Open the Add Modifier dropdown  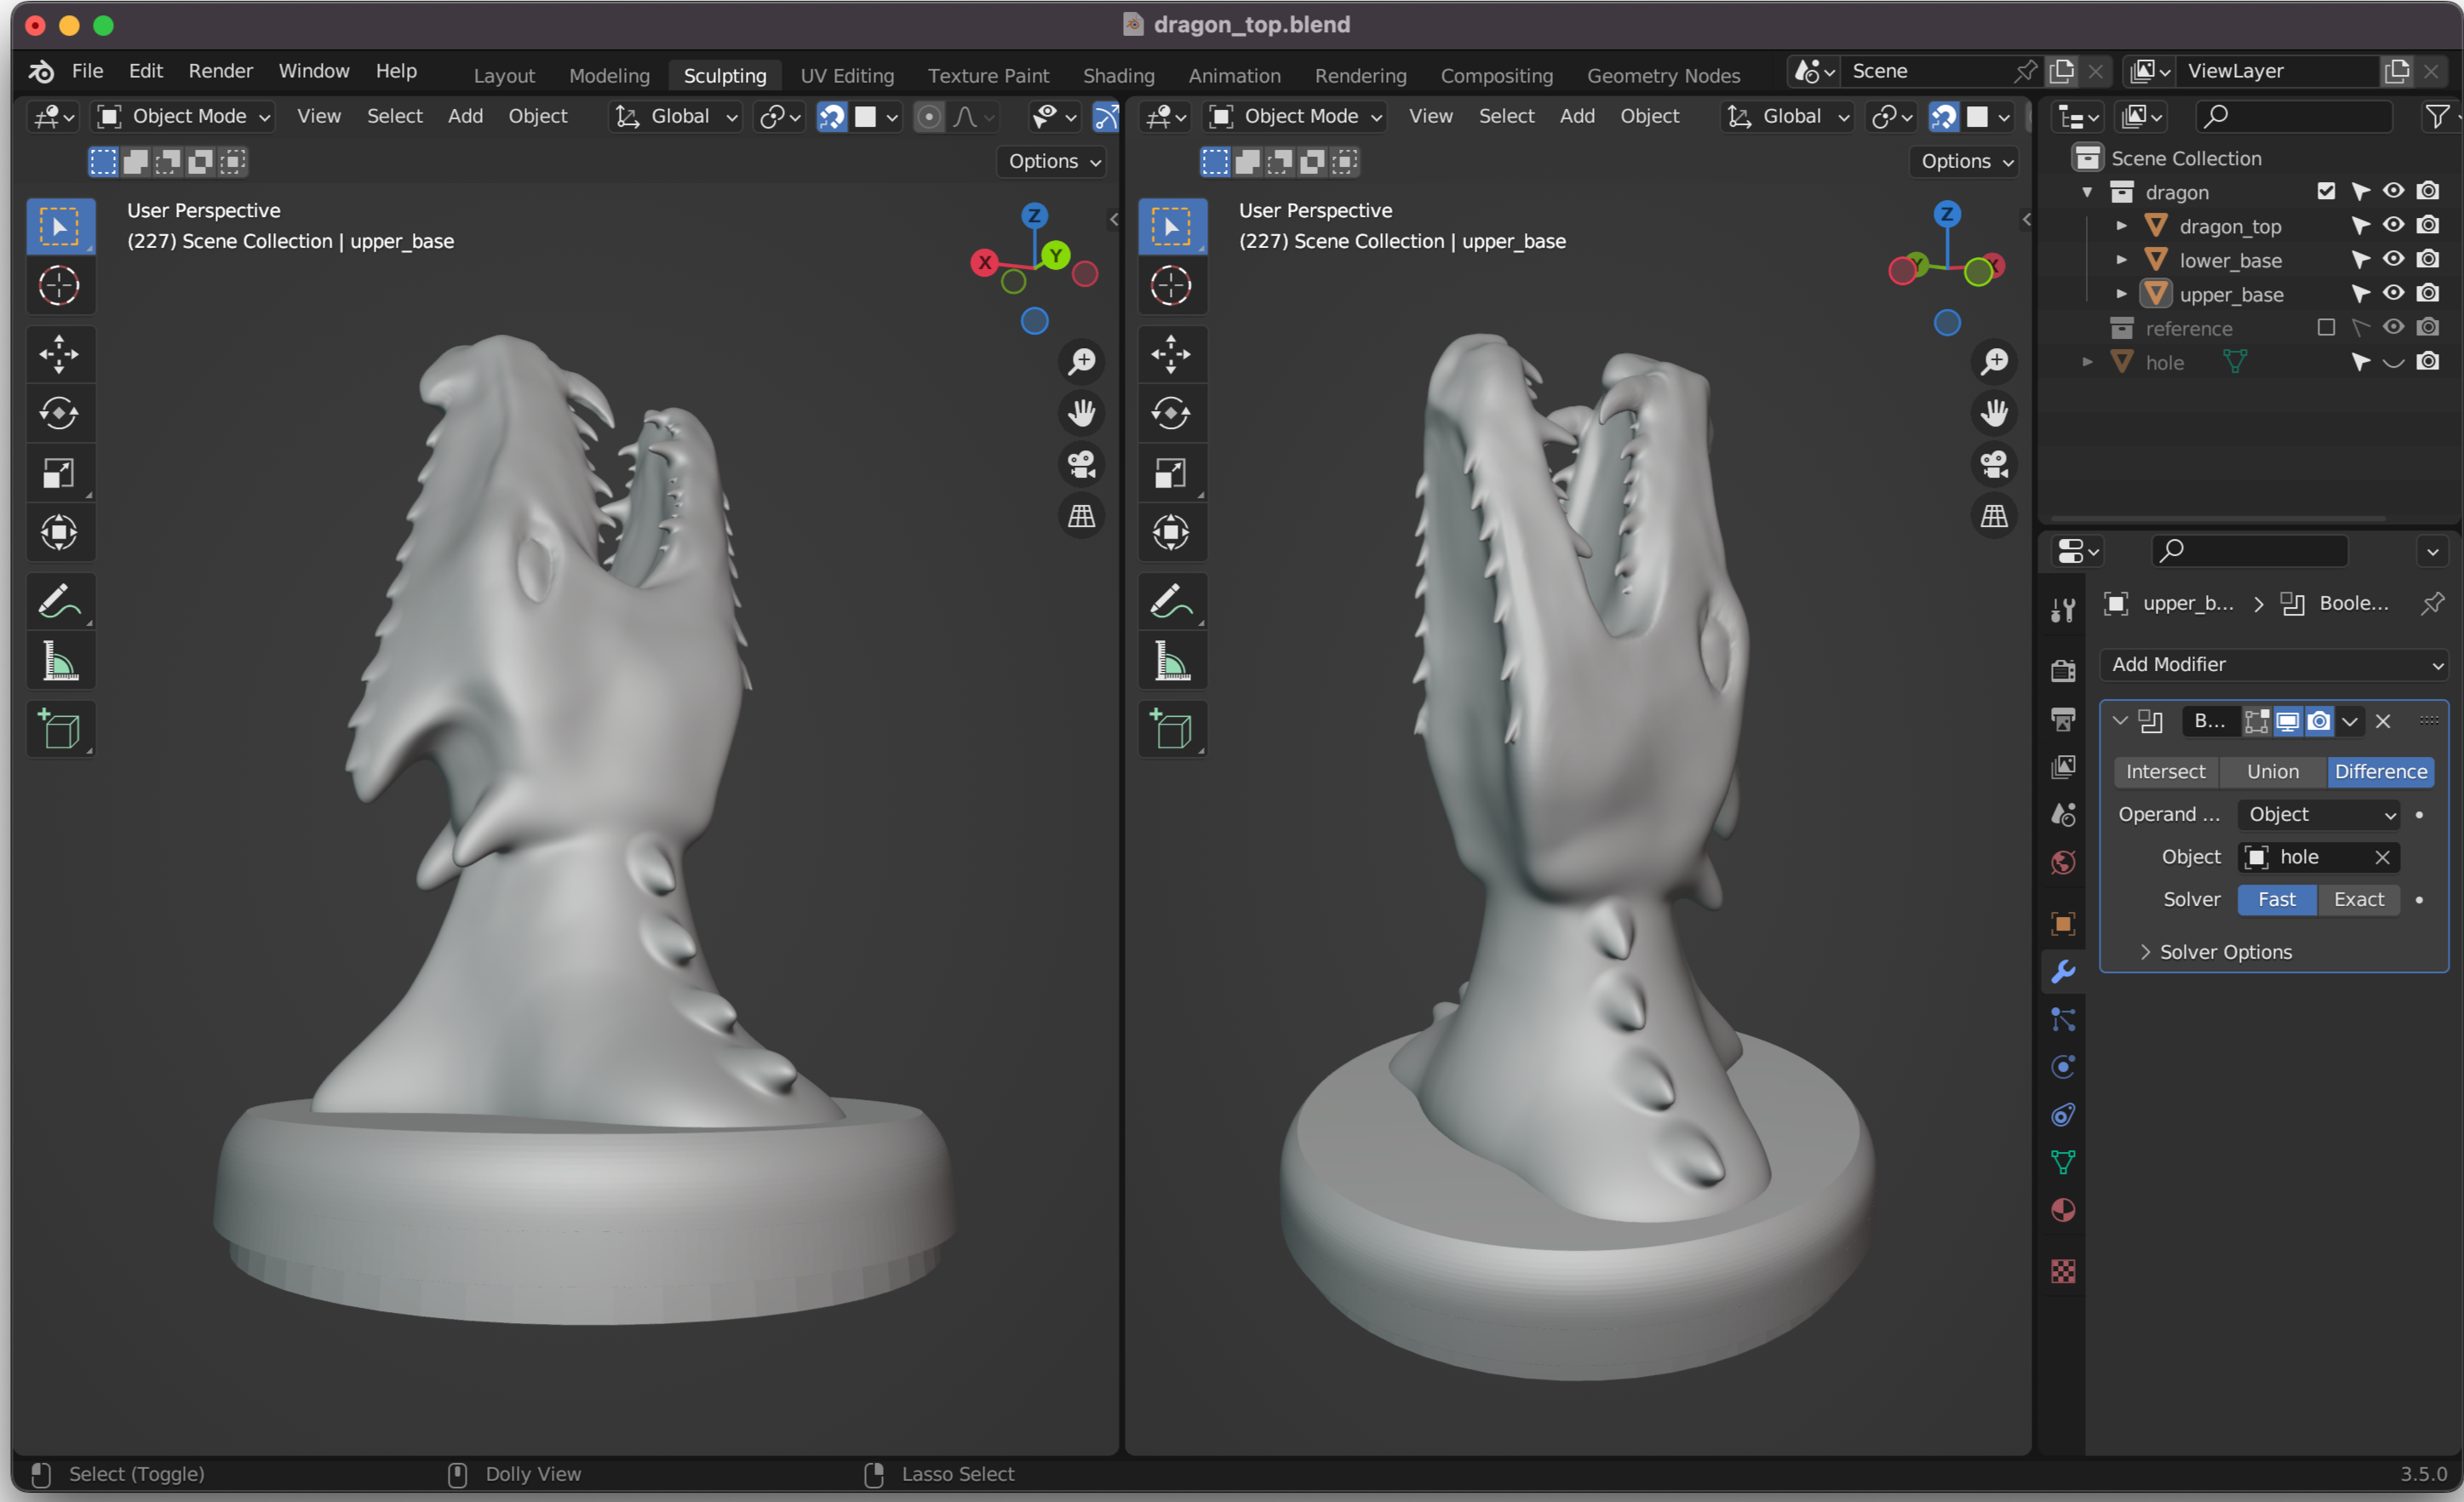pyautogui.click(x=2274, y=664)
